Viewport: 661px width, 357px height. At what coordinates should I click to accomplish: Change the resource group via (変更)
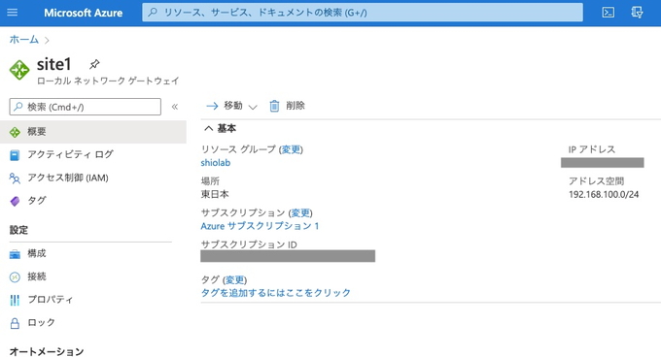291,149
